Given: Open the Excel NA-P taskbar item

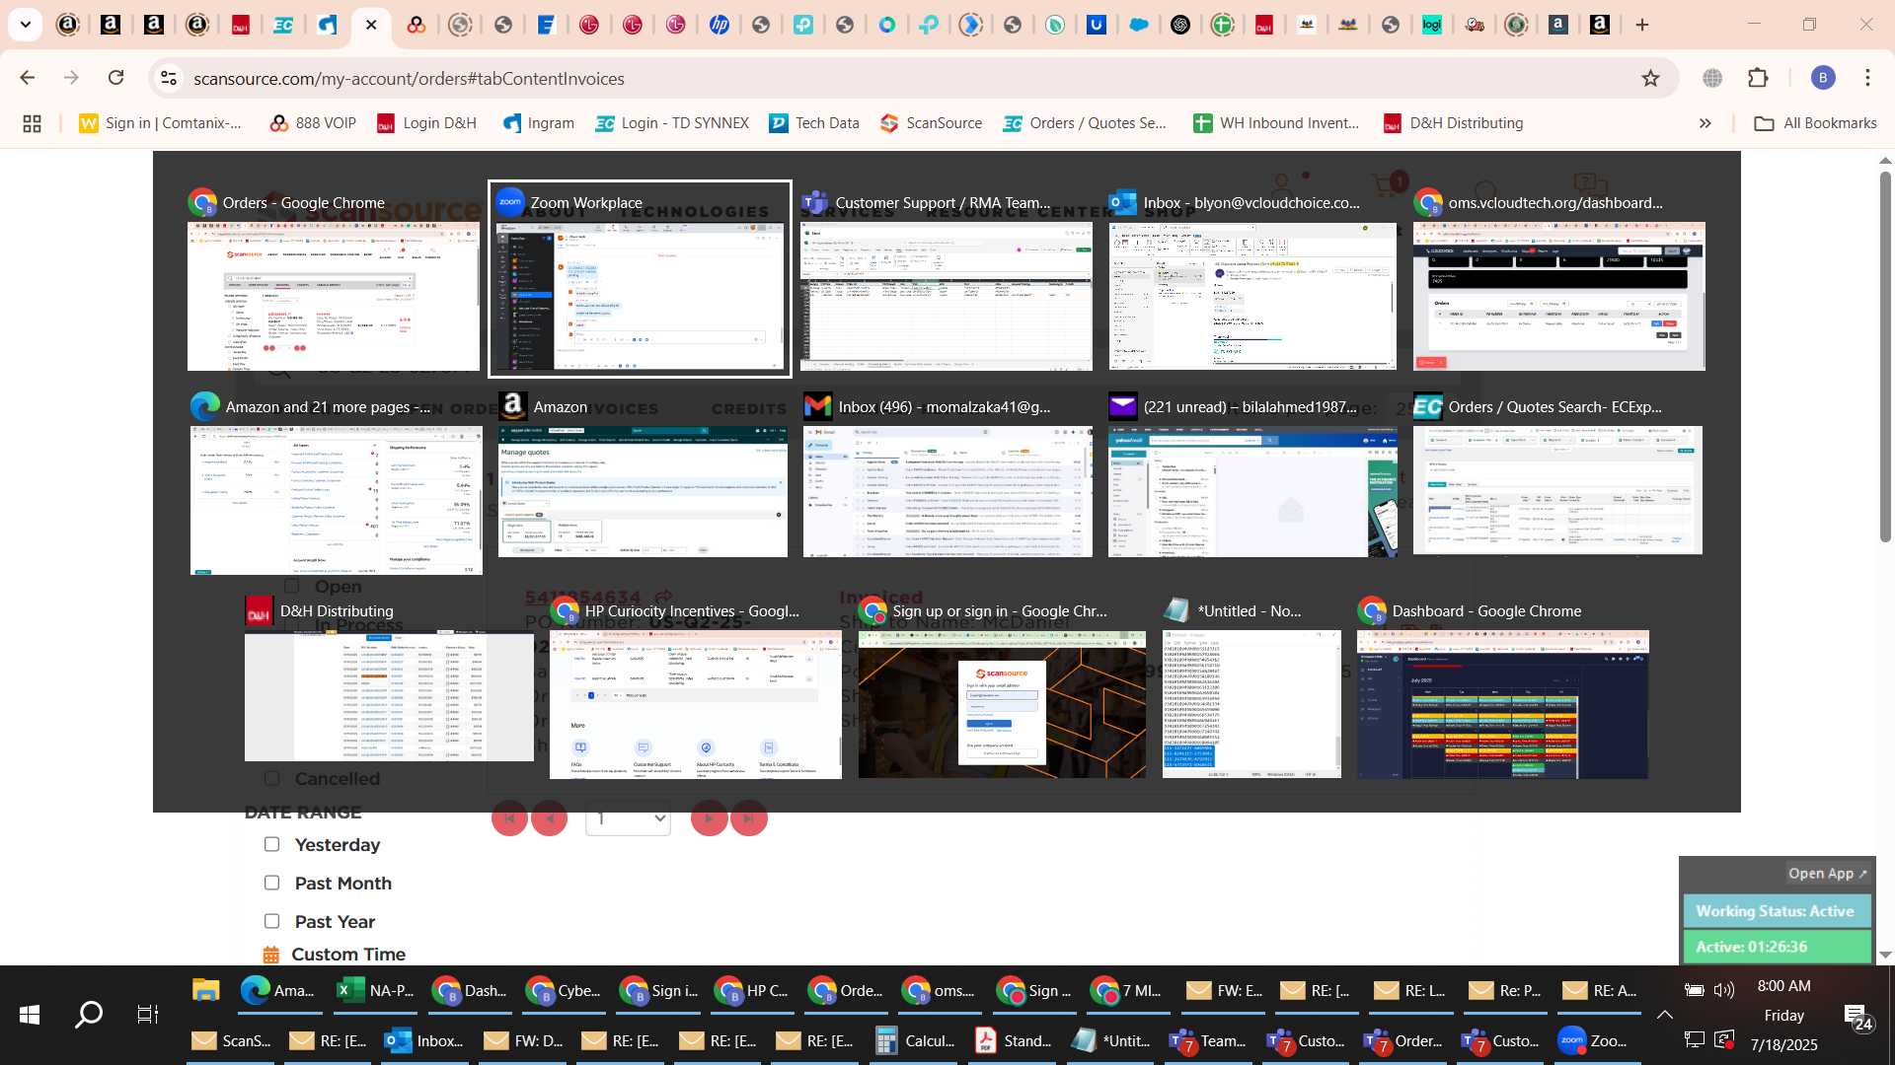Looking at the screenshot, I should [x=376, y=990].
